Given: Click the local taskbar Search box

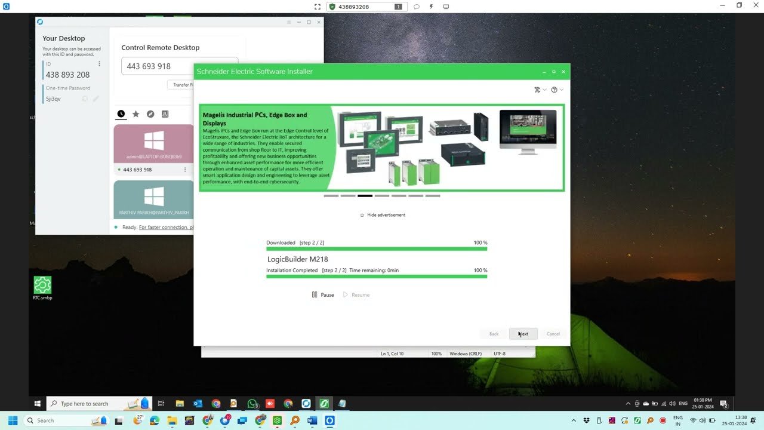Looking at the screenshot, I should (66, 420).
